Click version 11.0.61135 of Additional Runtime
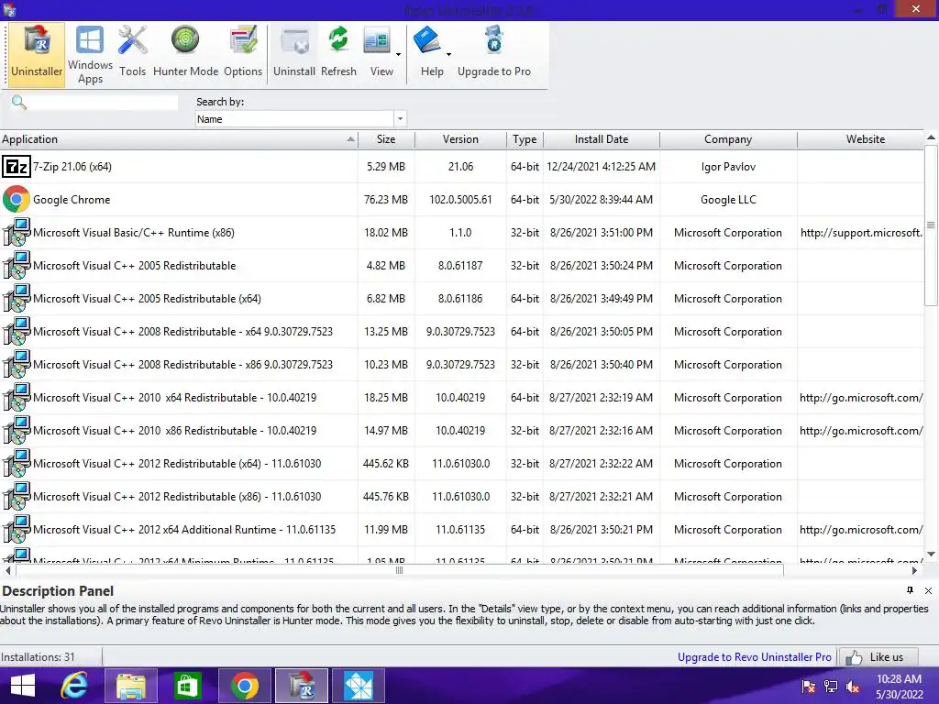Image resolution: width=939 pixels, height=704 pixels. point(460,529)
